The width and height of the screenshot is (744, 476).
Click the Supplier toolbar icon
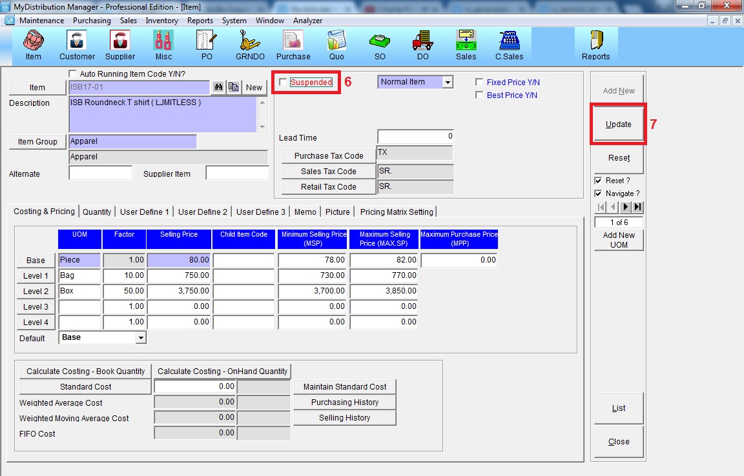tap(120, 45)
